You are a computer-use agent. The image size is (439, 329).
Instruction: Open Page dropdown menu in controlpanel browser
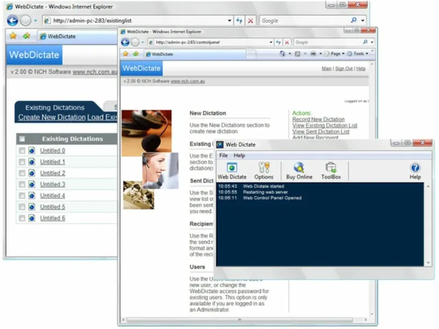pyautogui.click(x=335, y=54)
